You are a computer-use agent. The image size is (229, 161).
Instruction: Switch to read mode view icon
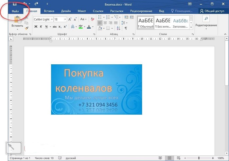coord(160,158)
